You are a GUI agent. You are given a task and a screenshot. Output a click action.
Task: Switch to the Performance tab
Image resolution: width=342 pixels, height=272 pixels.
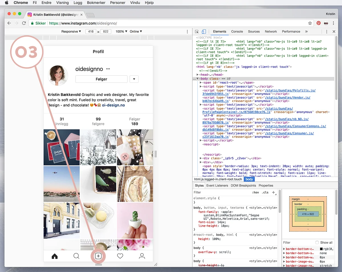point(291,32)
